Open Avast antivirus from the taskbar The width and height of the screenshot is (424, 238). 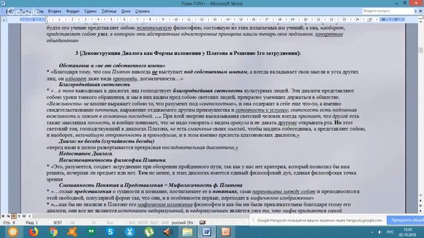coord(72,232)
